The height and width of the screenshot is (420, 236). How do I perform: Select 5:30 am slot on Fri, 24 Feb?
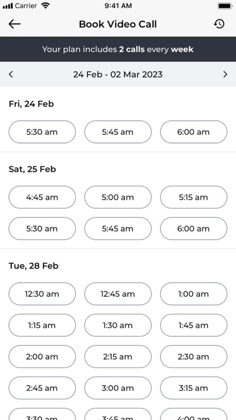pyautogui.click(x=42, y=132)
